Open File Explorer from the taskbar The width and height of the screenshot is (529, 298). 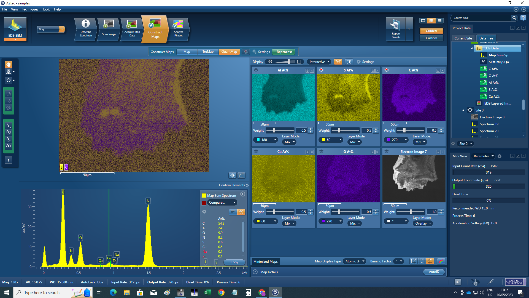pyautogui.click(x=126, y=292)
